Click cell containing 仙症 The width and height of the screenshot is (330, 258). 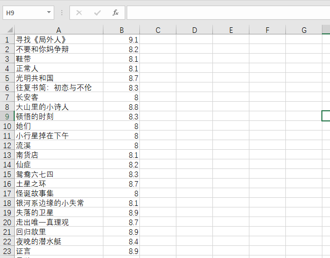click(x=59, y=164)
